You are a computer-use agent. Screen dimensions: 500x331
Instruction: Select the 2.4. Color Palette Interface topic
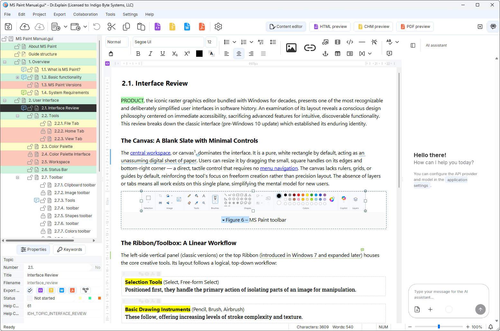coord(66,154)
